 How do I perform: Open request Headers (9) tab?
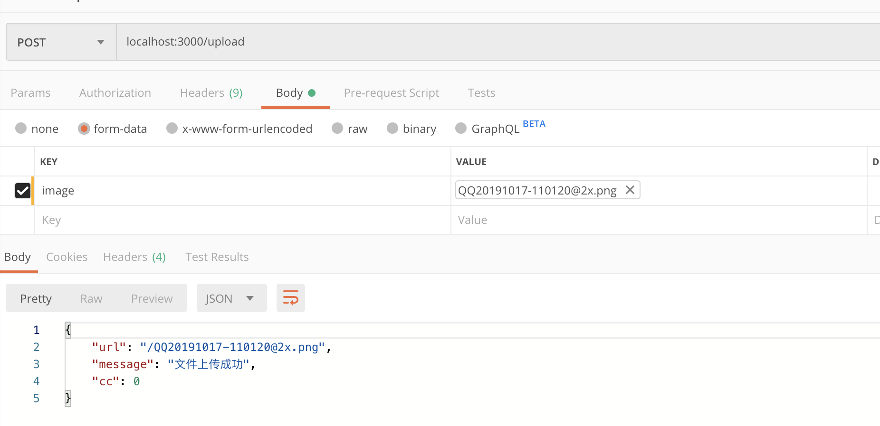coord(211,93)
